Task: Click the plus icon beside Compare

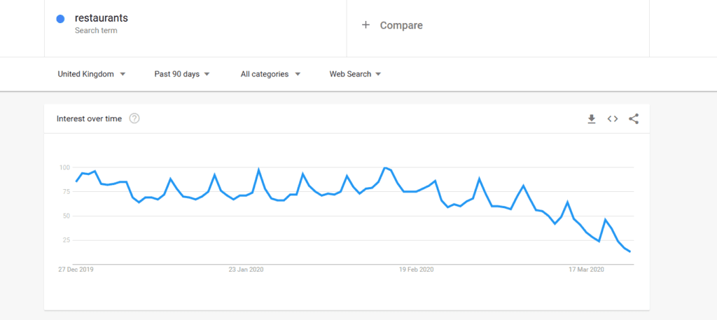Action: [365, 25]
